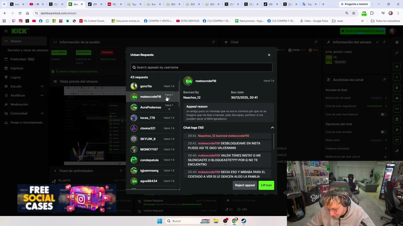Open Todos los marcadores folder

coord(385,21)
